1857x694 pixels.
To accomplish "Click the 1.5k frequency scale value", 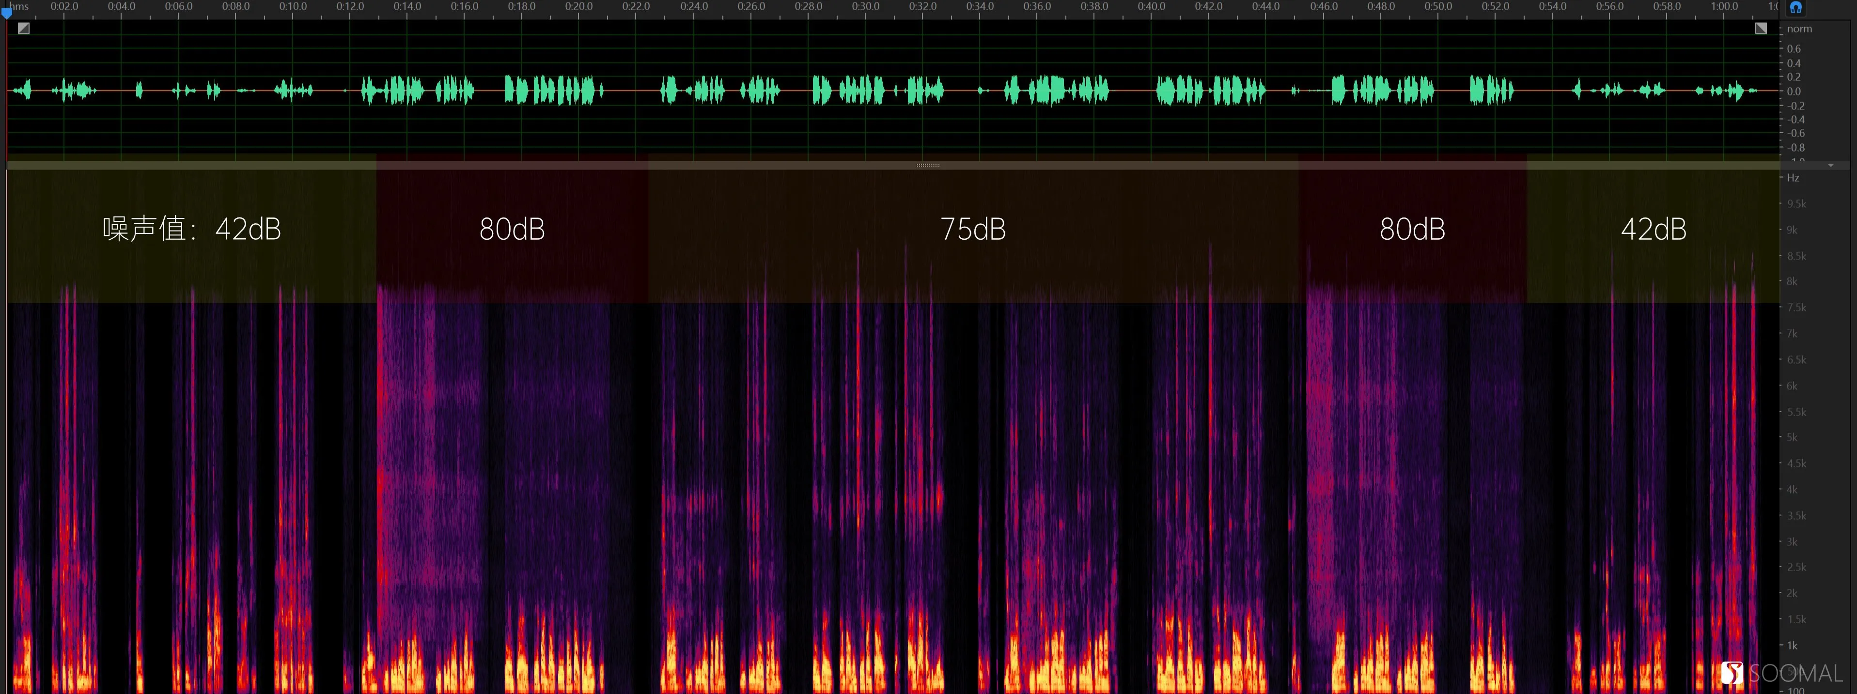I will click(1796, 620).
